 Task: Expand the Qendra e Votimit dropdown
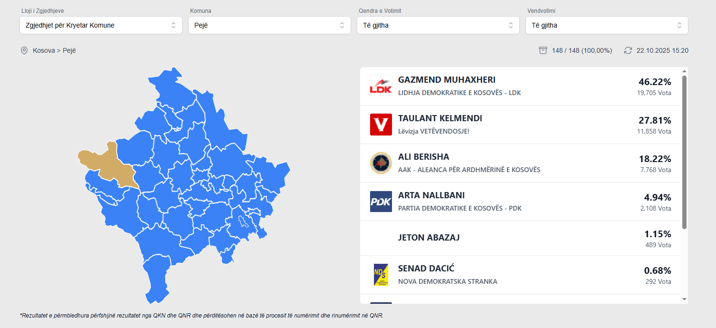[x=438, y=25]
